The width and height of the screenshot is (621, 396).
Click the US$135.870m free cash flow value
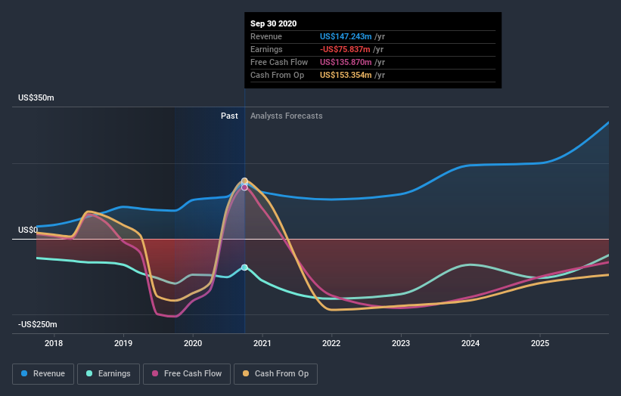click(346, 62)
